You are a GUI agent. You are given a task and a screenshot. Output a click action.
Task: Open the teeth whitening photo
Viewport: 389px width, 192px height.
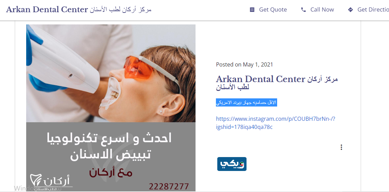tap(111, 73)
